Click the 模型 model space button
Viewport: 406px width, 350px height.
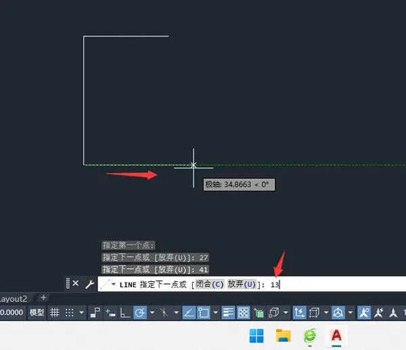point(37,313)
